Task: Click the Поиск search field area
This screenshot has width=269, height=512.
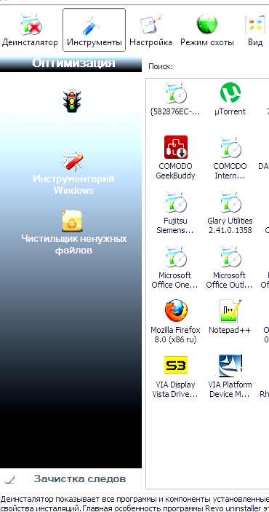Action: click(x=222, y=66)
